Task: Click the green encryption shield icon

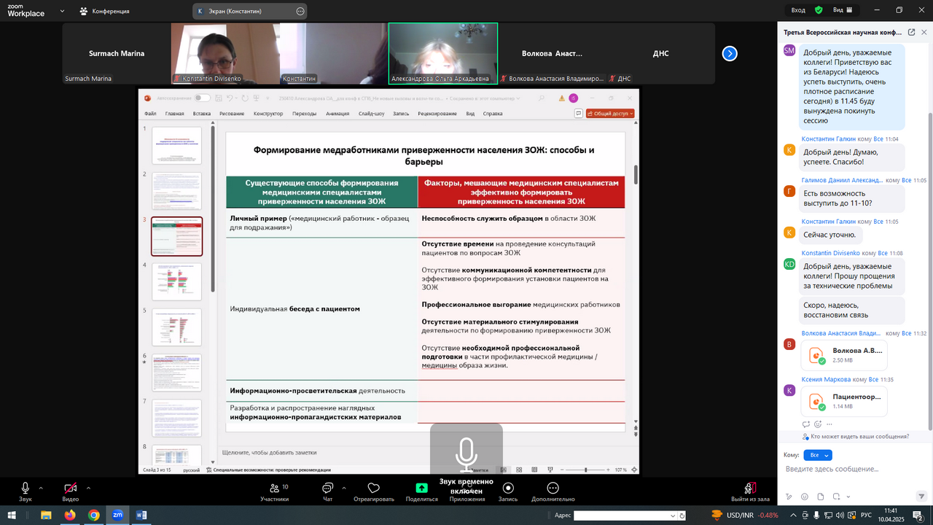Action: point(819,10)
